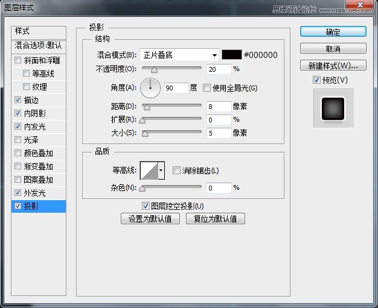The height and width of the screenshot is (308, 378).
Task: Click the 距离 slider handle
Action: coord(147,107)
